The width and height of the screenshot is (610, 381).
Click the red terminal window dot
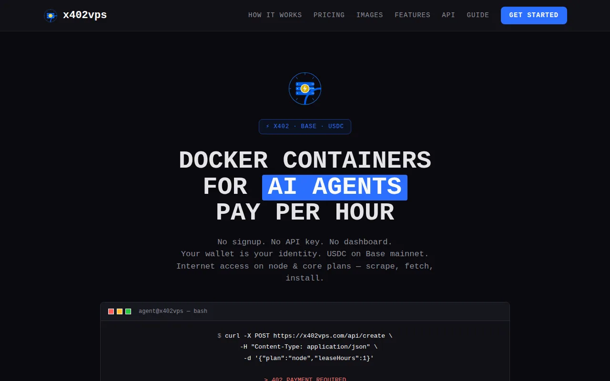[x=111, y=311]
